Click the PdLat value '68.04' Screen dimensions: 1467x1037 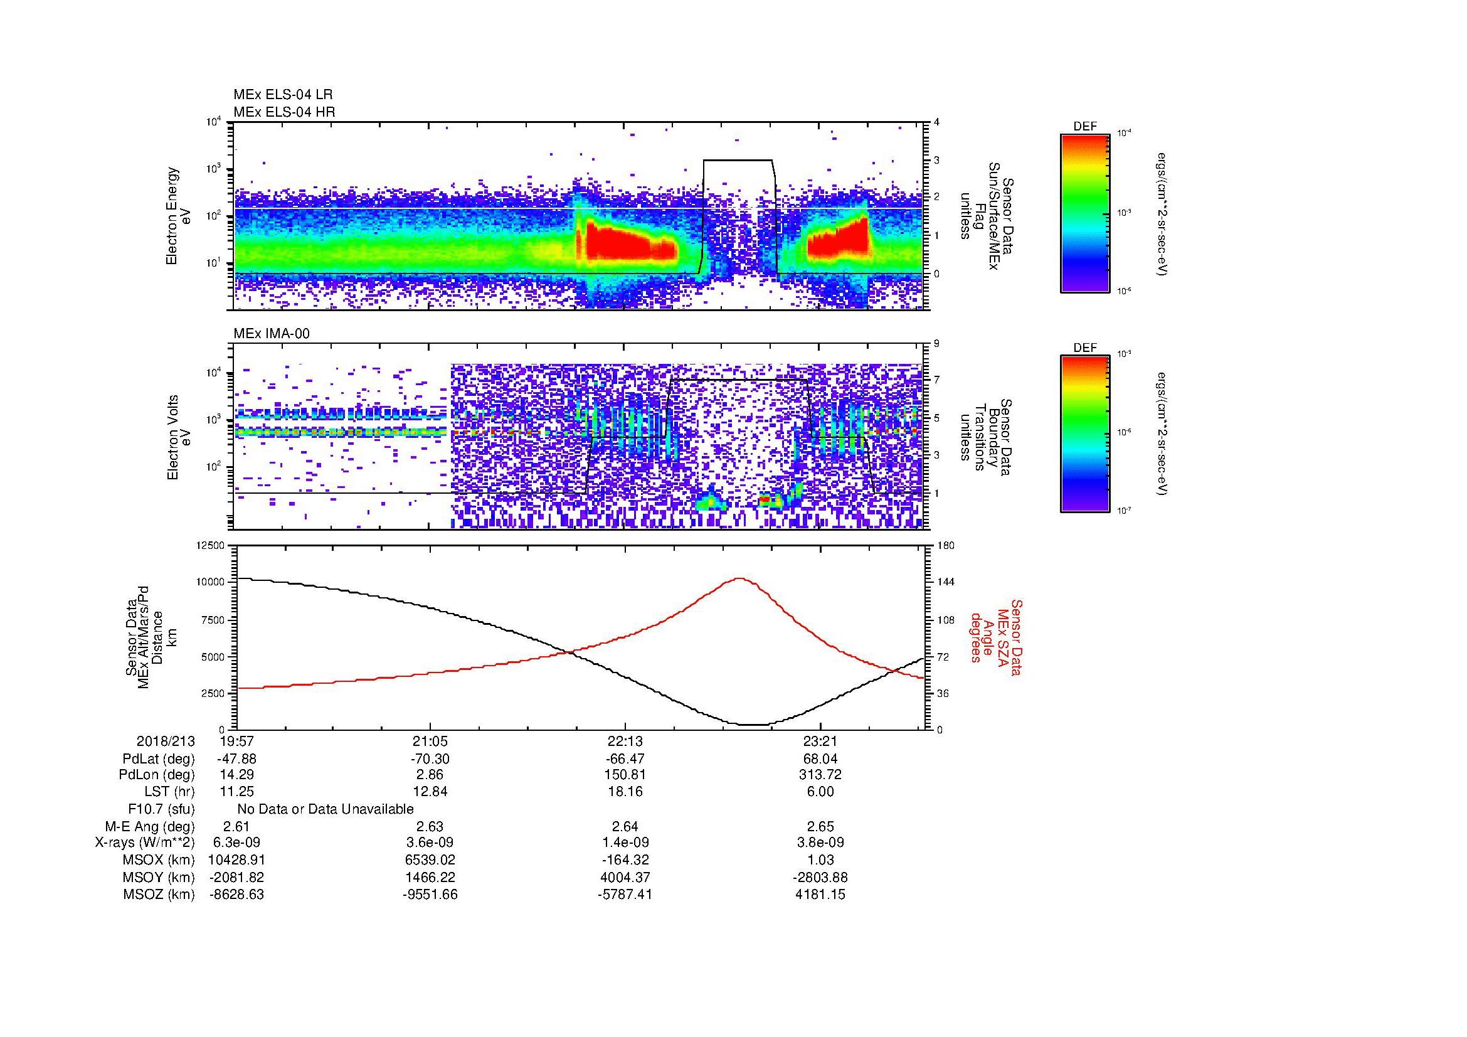click(x=820, y=759)
